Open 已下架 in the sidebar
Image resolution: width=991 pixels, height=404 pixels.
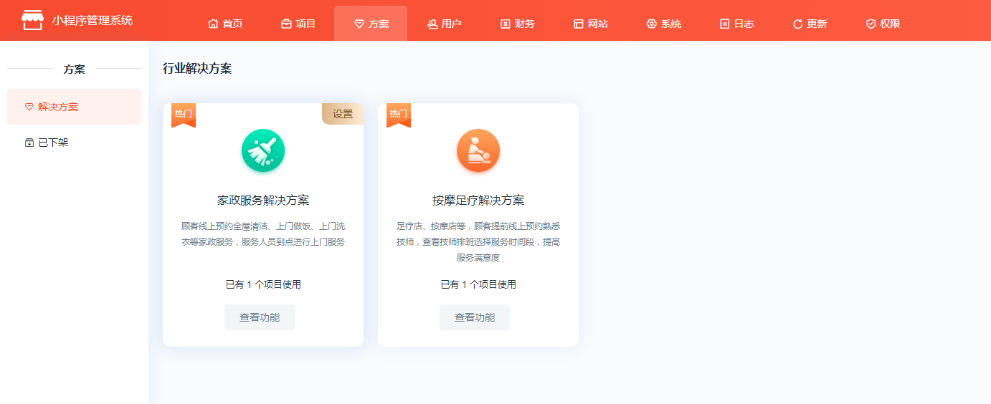click(x=74, y=143)
